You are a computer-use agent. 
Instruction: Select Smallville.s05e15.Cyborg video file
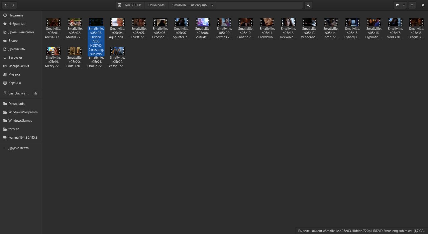(x=352, y=28)
